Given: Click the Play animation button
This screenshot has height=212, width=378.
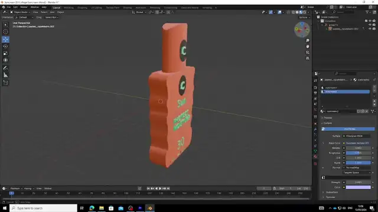Looking at the screenshot, I should 160,188.
